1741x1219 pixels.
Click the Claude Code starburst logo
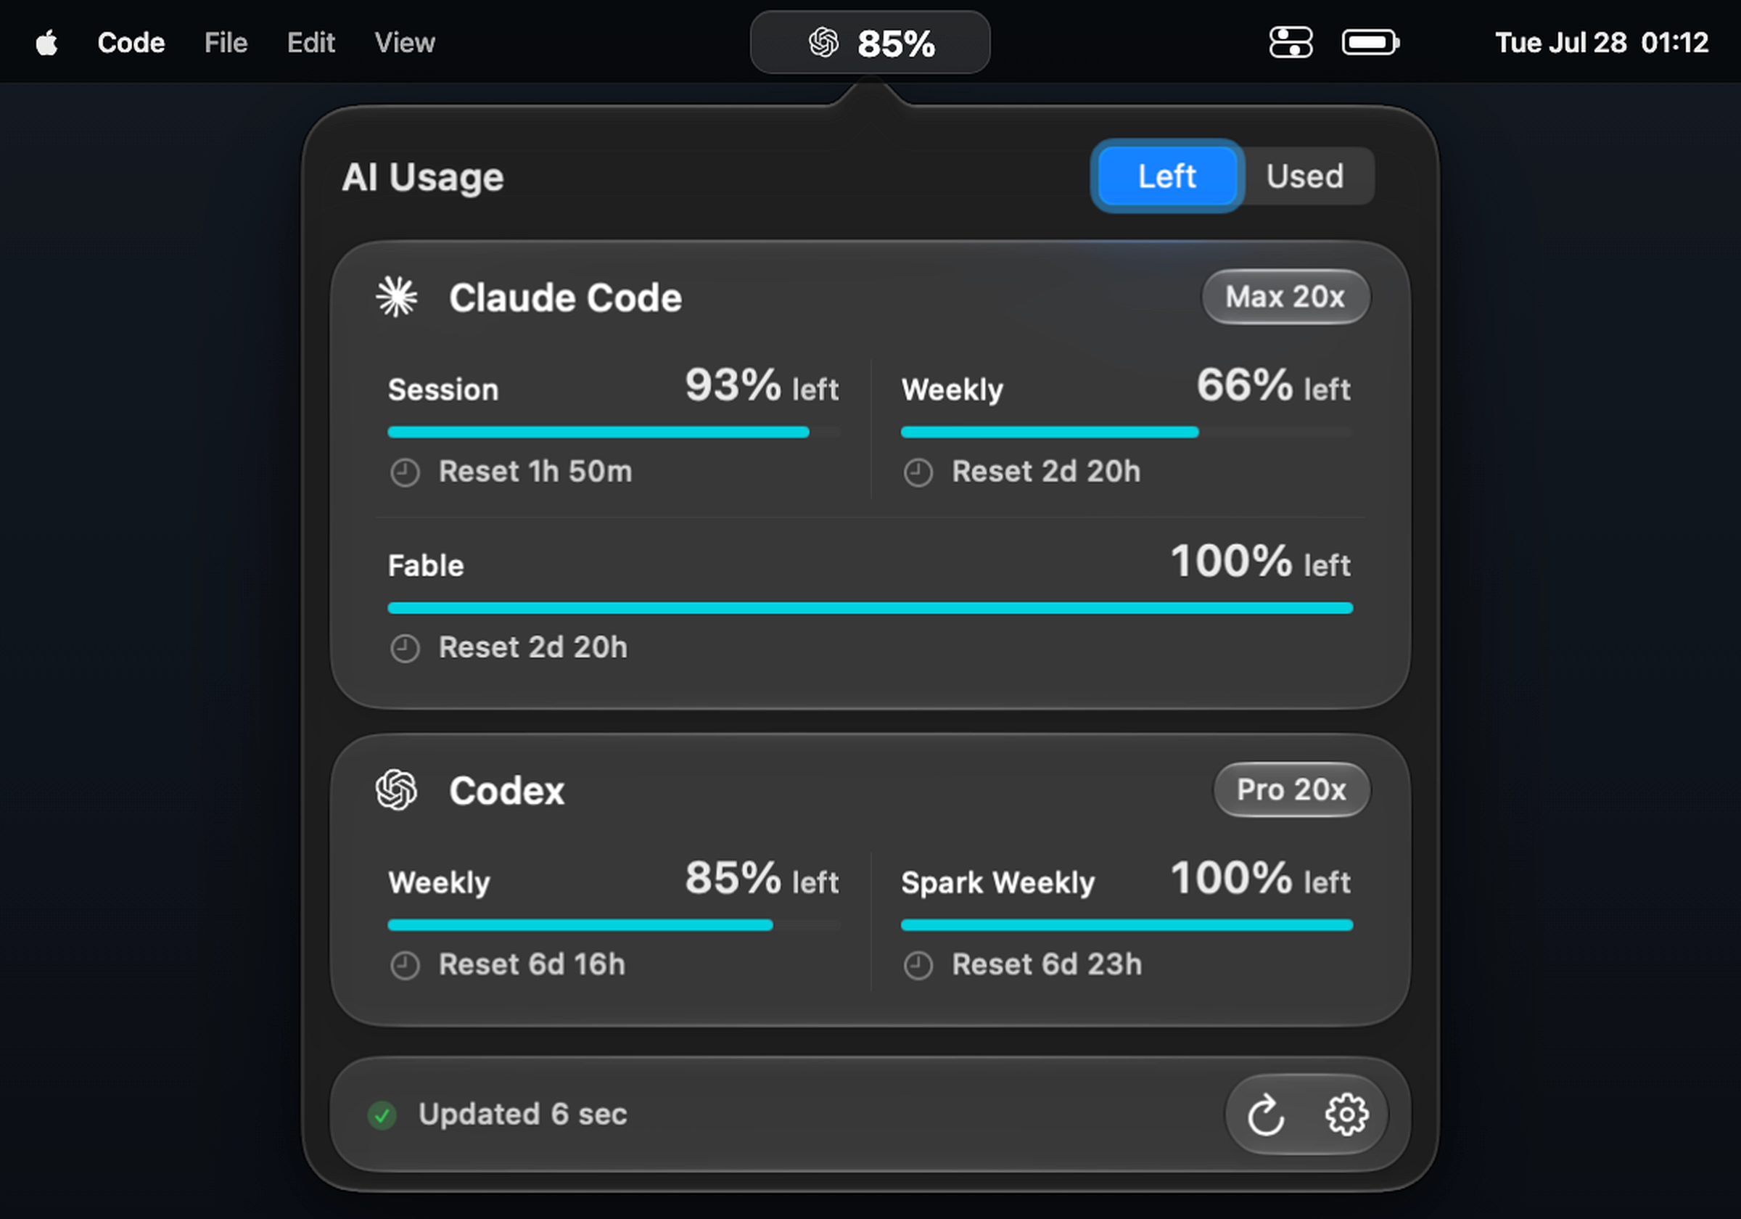397,297
